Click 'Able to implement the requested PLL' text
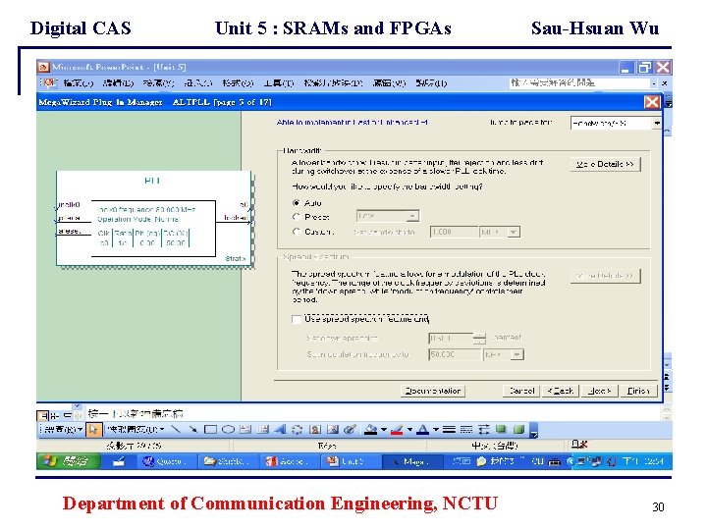Viewport: 707px width, 530px height. pos(353,122)
